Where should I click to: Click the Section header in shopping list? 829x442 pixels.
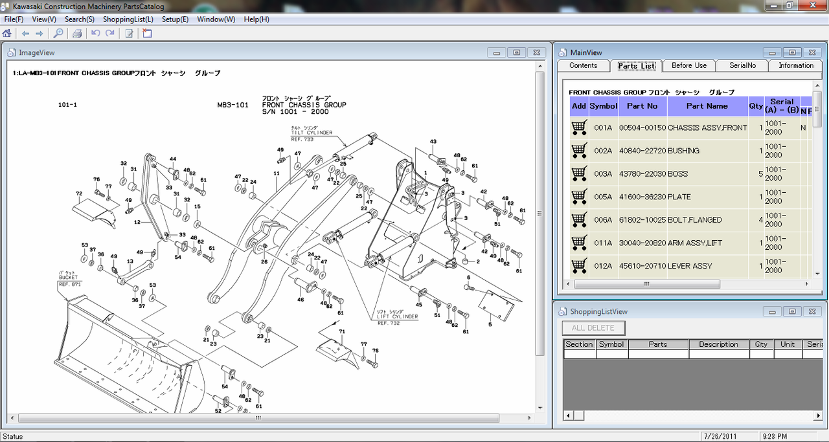(579, 344)
